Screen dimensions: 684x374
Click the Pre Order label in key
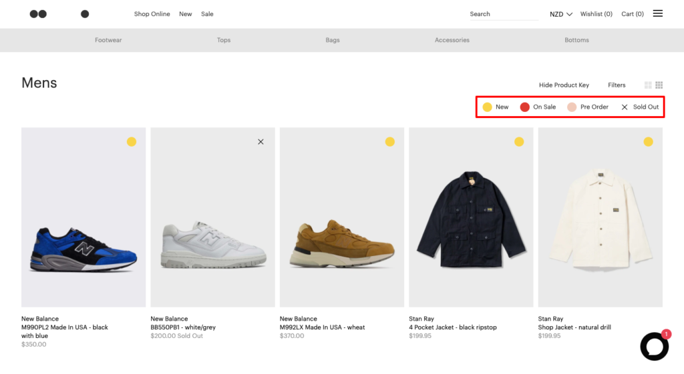coord(594,107)
